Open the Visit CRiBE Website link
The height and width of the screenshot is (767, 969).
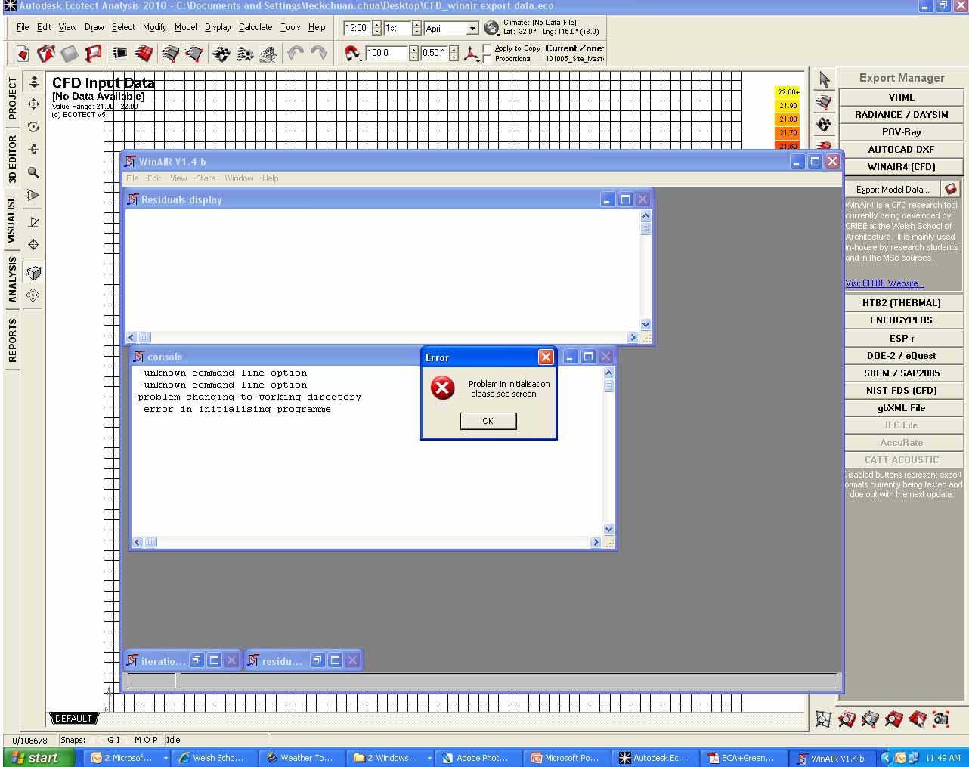(x=884, y=283)
